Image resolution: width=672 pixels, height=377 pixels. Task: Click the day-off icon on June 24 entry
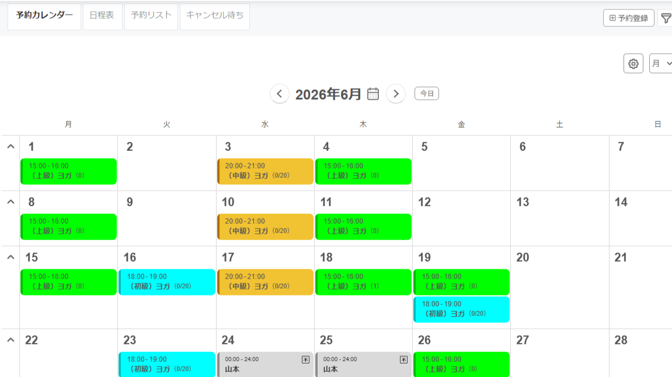(x=305, y=360)
